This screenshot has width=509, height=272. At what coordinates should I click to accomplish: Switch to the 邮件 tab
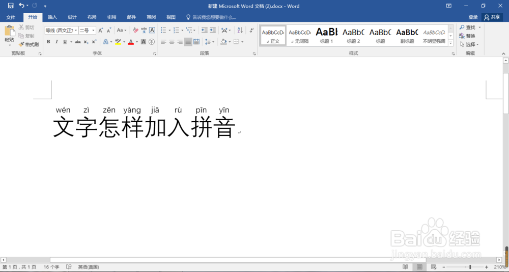[x=131, y=17]
